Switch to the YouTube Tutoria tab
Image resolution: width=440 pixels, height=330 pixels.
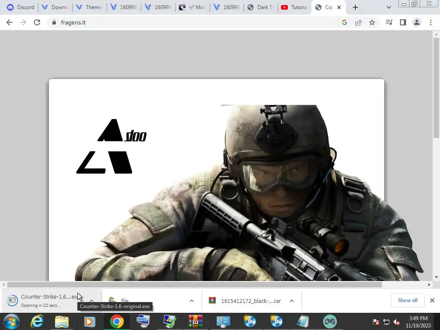[x=295, y=7]
